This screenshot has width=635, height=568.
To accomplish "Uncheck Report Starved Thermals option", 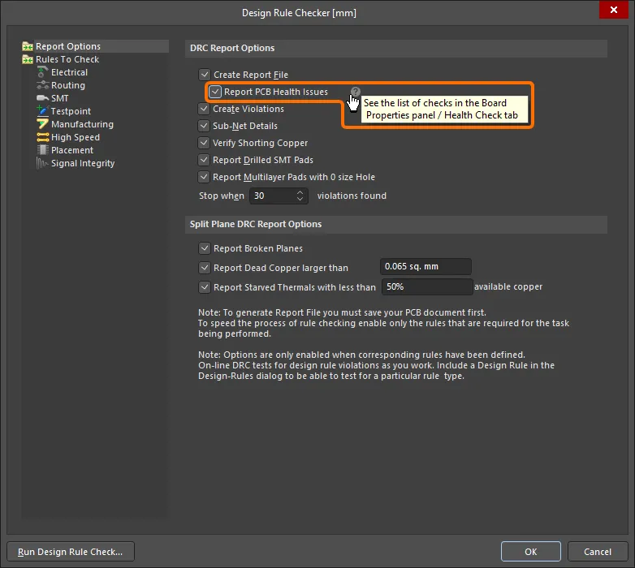I will click(x=205, y=286).
